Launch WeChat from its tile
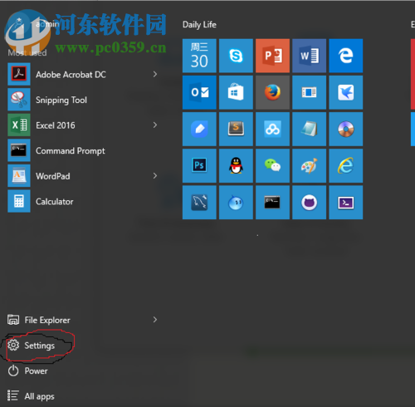The width and height of the screenshot is (415, 407). click(x=272, y=165)
